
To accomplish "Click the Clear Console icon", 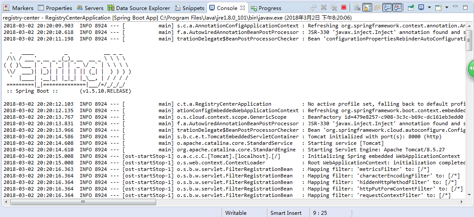I will point(357,7).
